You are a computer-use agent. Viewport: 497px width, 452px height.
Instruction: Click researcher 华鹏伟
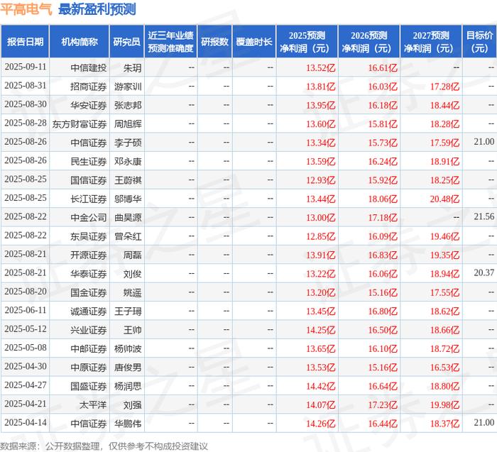click(x=128, y=423)
